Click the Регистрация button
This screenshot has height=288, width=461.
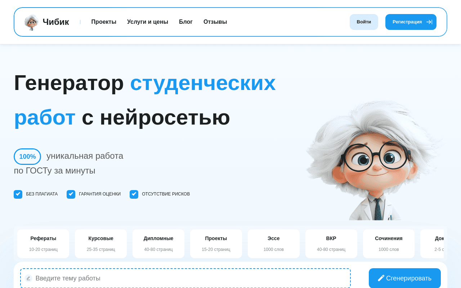pyautogui.click(x=411, y=22)
